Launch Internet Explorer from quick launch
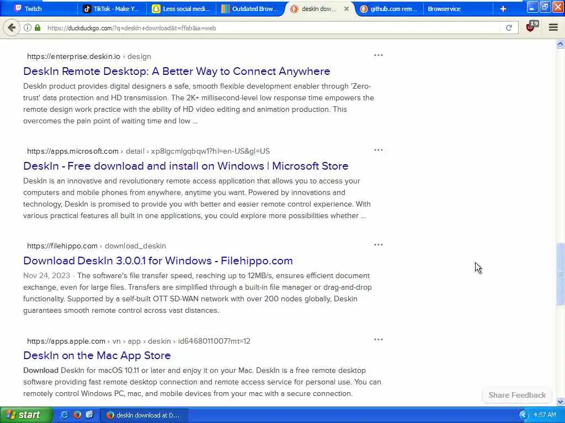565x423 pixels. (x=65, y=415)
